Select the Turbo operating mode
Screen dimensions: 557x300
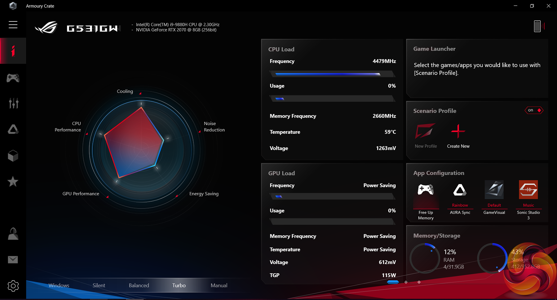coord(179,285)
